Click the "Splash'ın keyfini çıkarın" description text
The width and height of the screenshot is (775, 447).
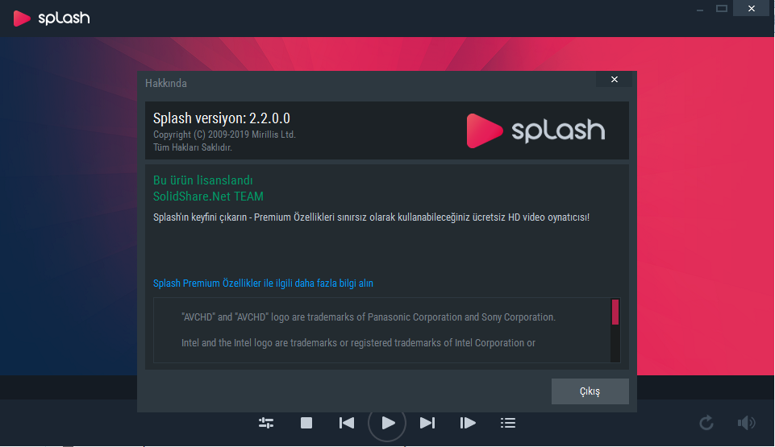click(x=371, y=217)
